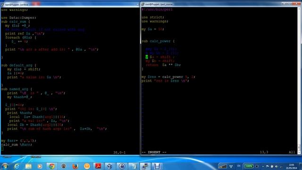Image resolution: width=302 pixels, height=170 pixels.
Task: Open the clock showing 22:01
Action: point(292,166)
